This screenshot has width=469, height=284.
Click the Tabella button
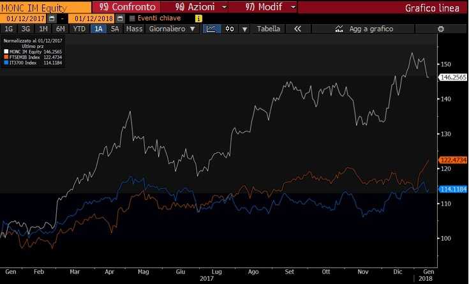click(x=268, y=29)
